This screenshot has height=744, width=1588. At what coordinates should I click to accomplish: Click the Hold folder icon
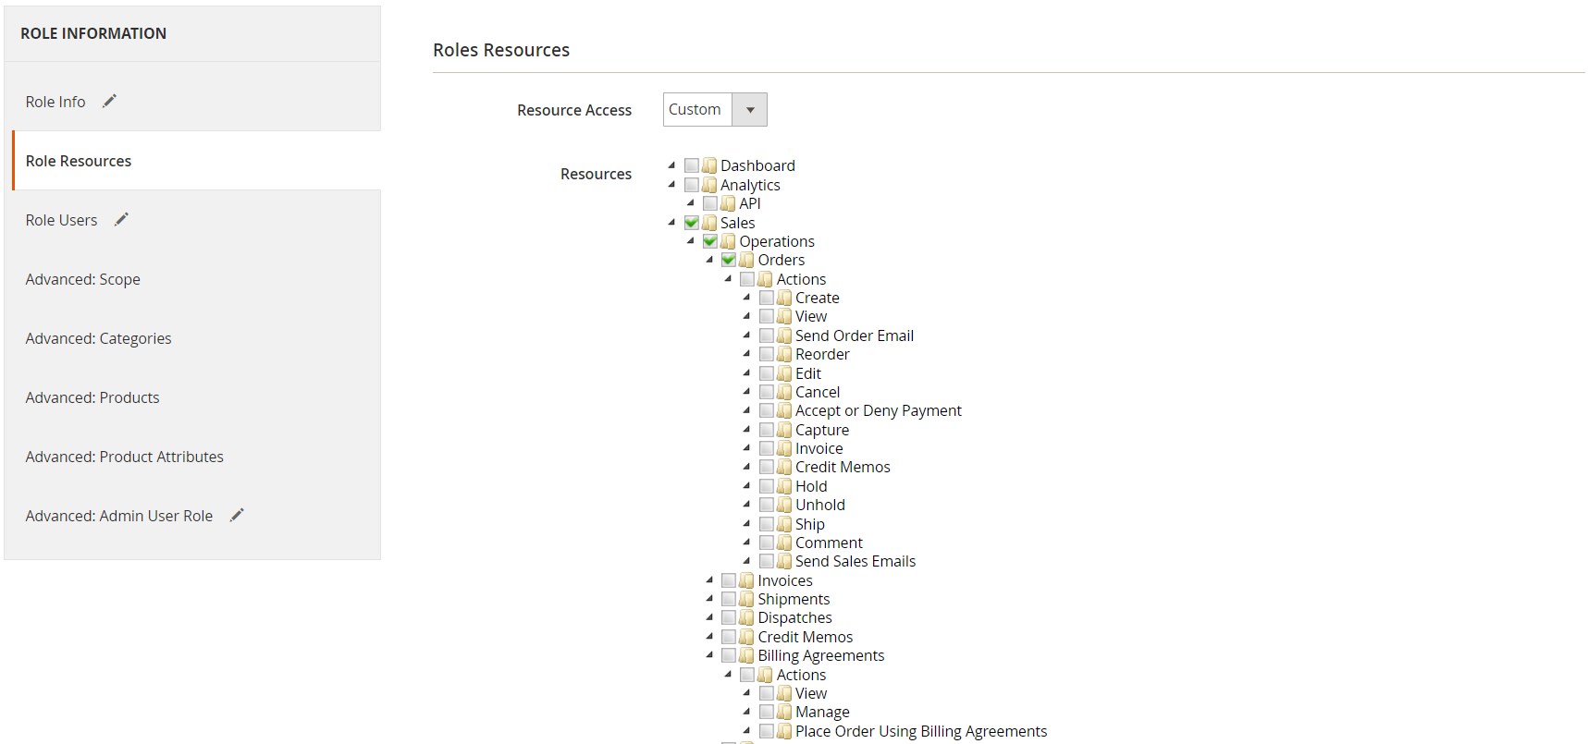click(784, 486)
